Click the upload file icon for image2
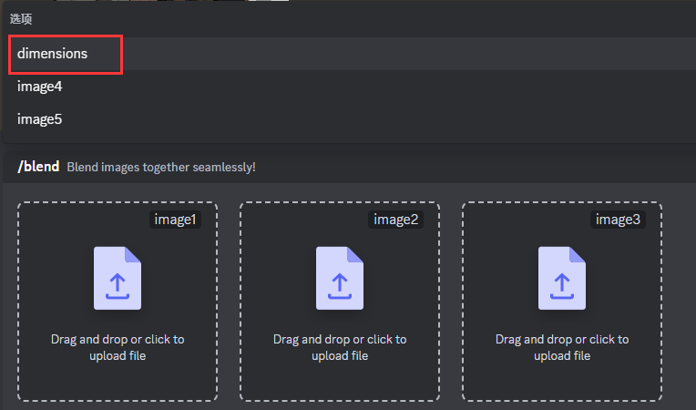Image resolution: width=696 pixels, height=410 pixels. (340, 278)
